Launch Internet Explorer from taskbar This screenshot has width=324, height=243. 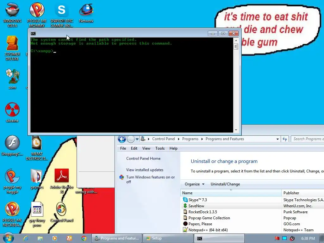pos(26,238)
